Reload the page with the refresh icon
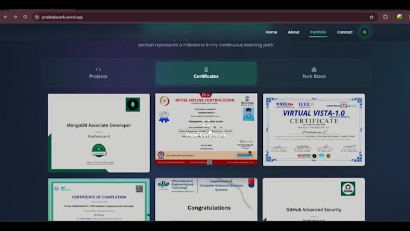This screenshot has width=410, height=231. [25, 17]
